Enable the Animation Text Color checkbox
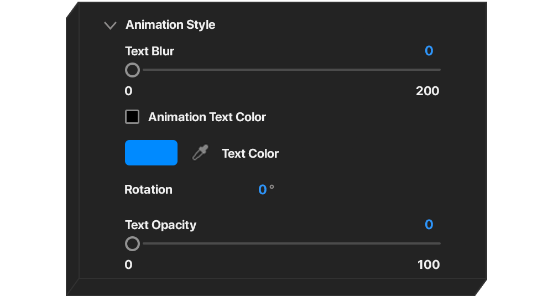Image resolution: width=553 pixels, height=301 pixels. 132,117
